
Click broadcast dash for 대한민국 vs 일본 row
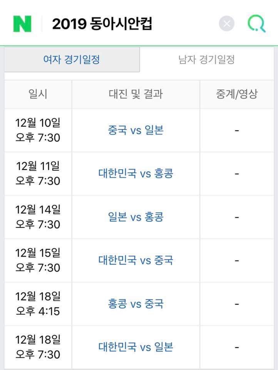(237, 347)
